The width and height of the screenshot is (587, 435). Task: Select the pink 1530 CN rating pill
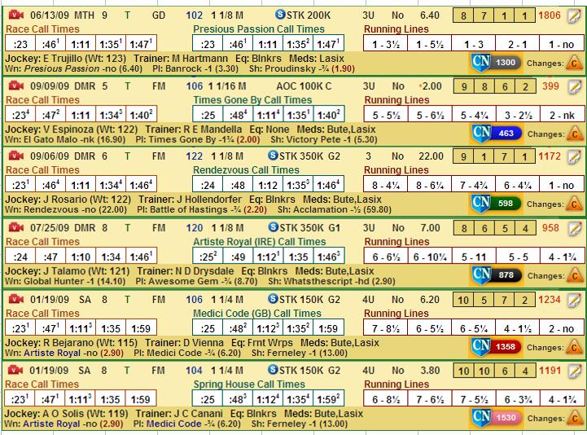[506, 418]
